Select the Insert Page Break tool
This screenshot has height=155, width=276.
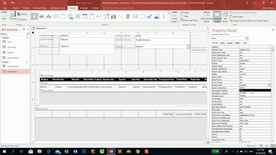(99, 16)
